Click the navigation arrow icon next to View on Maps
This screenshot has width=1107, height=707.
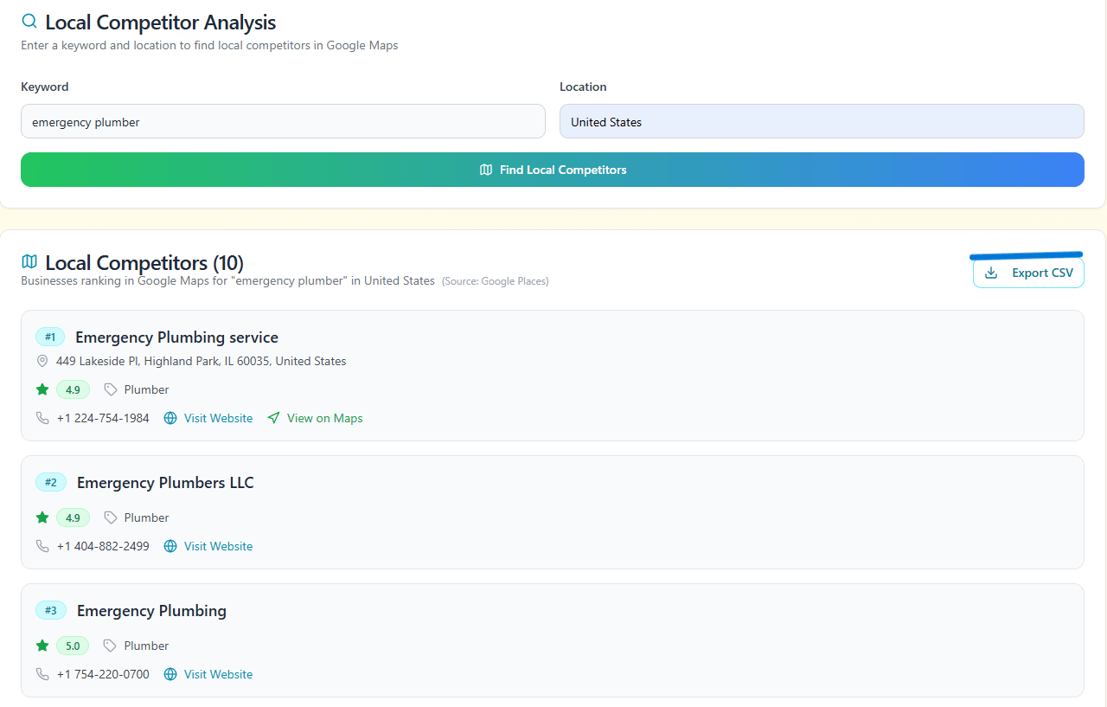274,418
